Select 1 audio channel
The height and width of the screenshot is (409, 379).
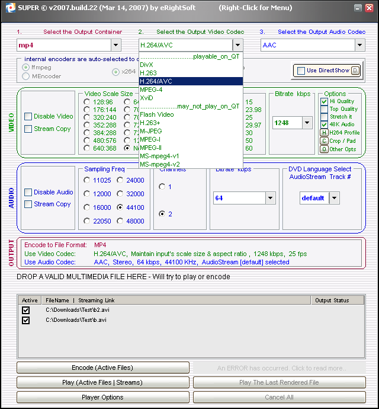(x=162, y=187)
